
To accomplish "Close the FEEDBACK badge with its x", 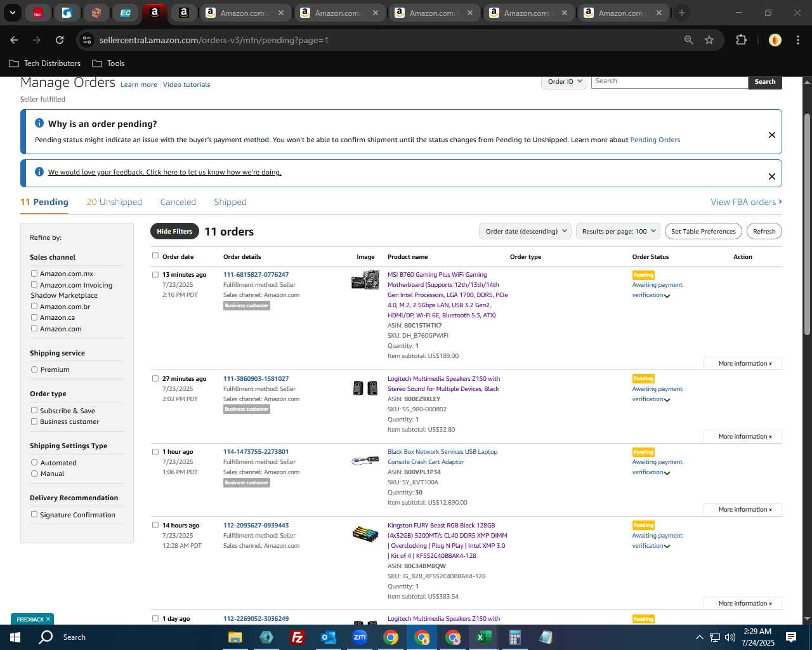I will pos(48,619).
